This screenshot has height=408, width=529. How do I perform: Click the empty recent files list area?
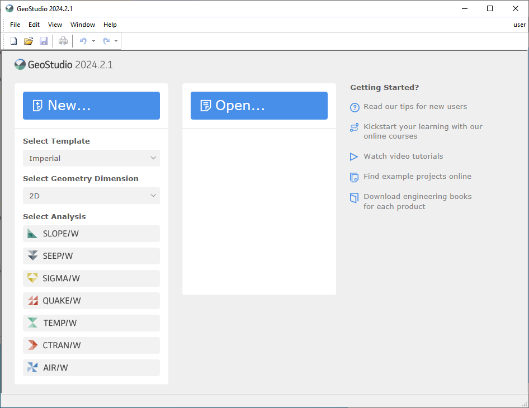pyautogui.click(x=259, y=211)
